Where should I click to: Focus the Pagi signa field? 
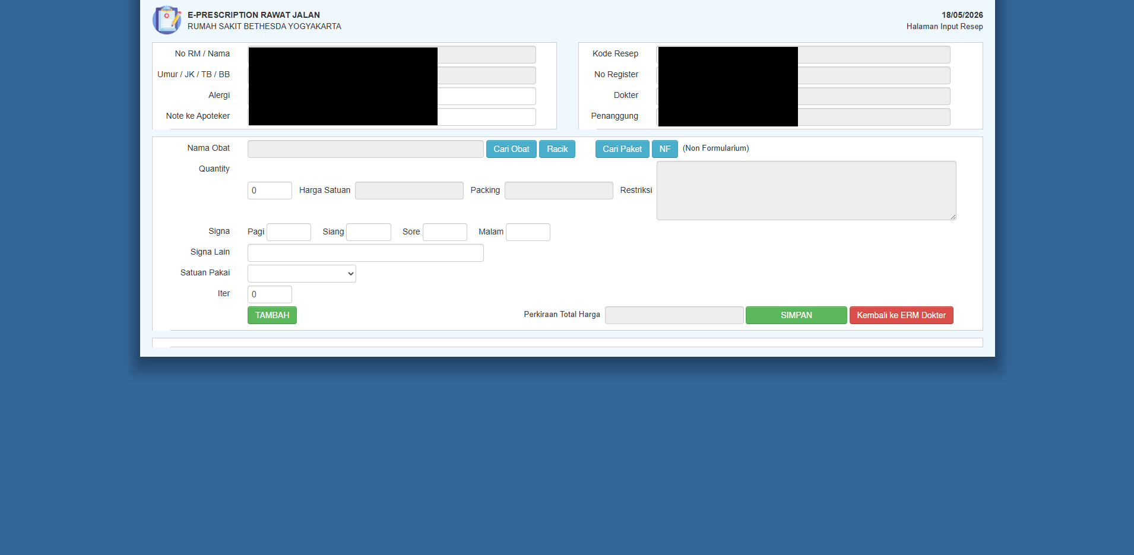pyautogui.click(x=289, y=232)
